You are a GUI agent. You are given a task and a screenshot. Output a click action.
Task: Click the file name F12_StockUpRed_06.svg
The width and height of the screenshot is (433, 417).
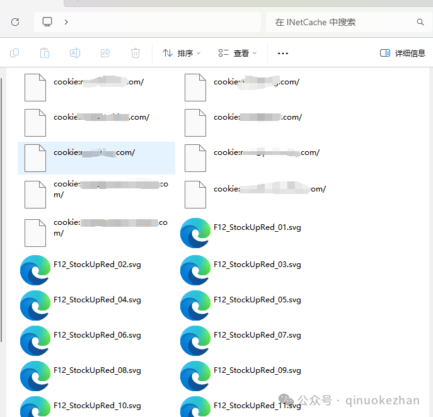[97, 335]
